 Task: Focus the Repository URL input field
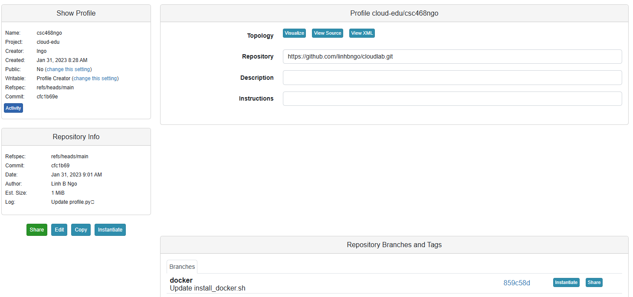pyautogui.click(x=452, y=57)
